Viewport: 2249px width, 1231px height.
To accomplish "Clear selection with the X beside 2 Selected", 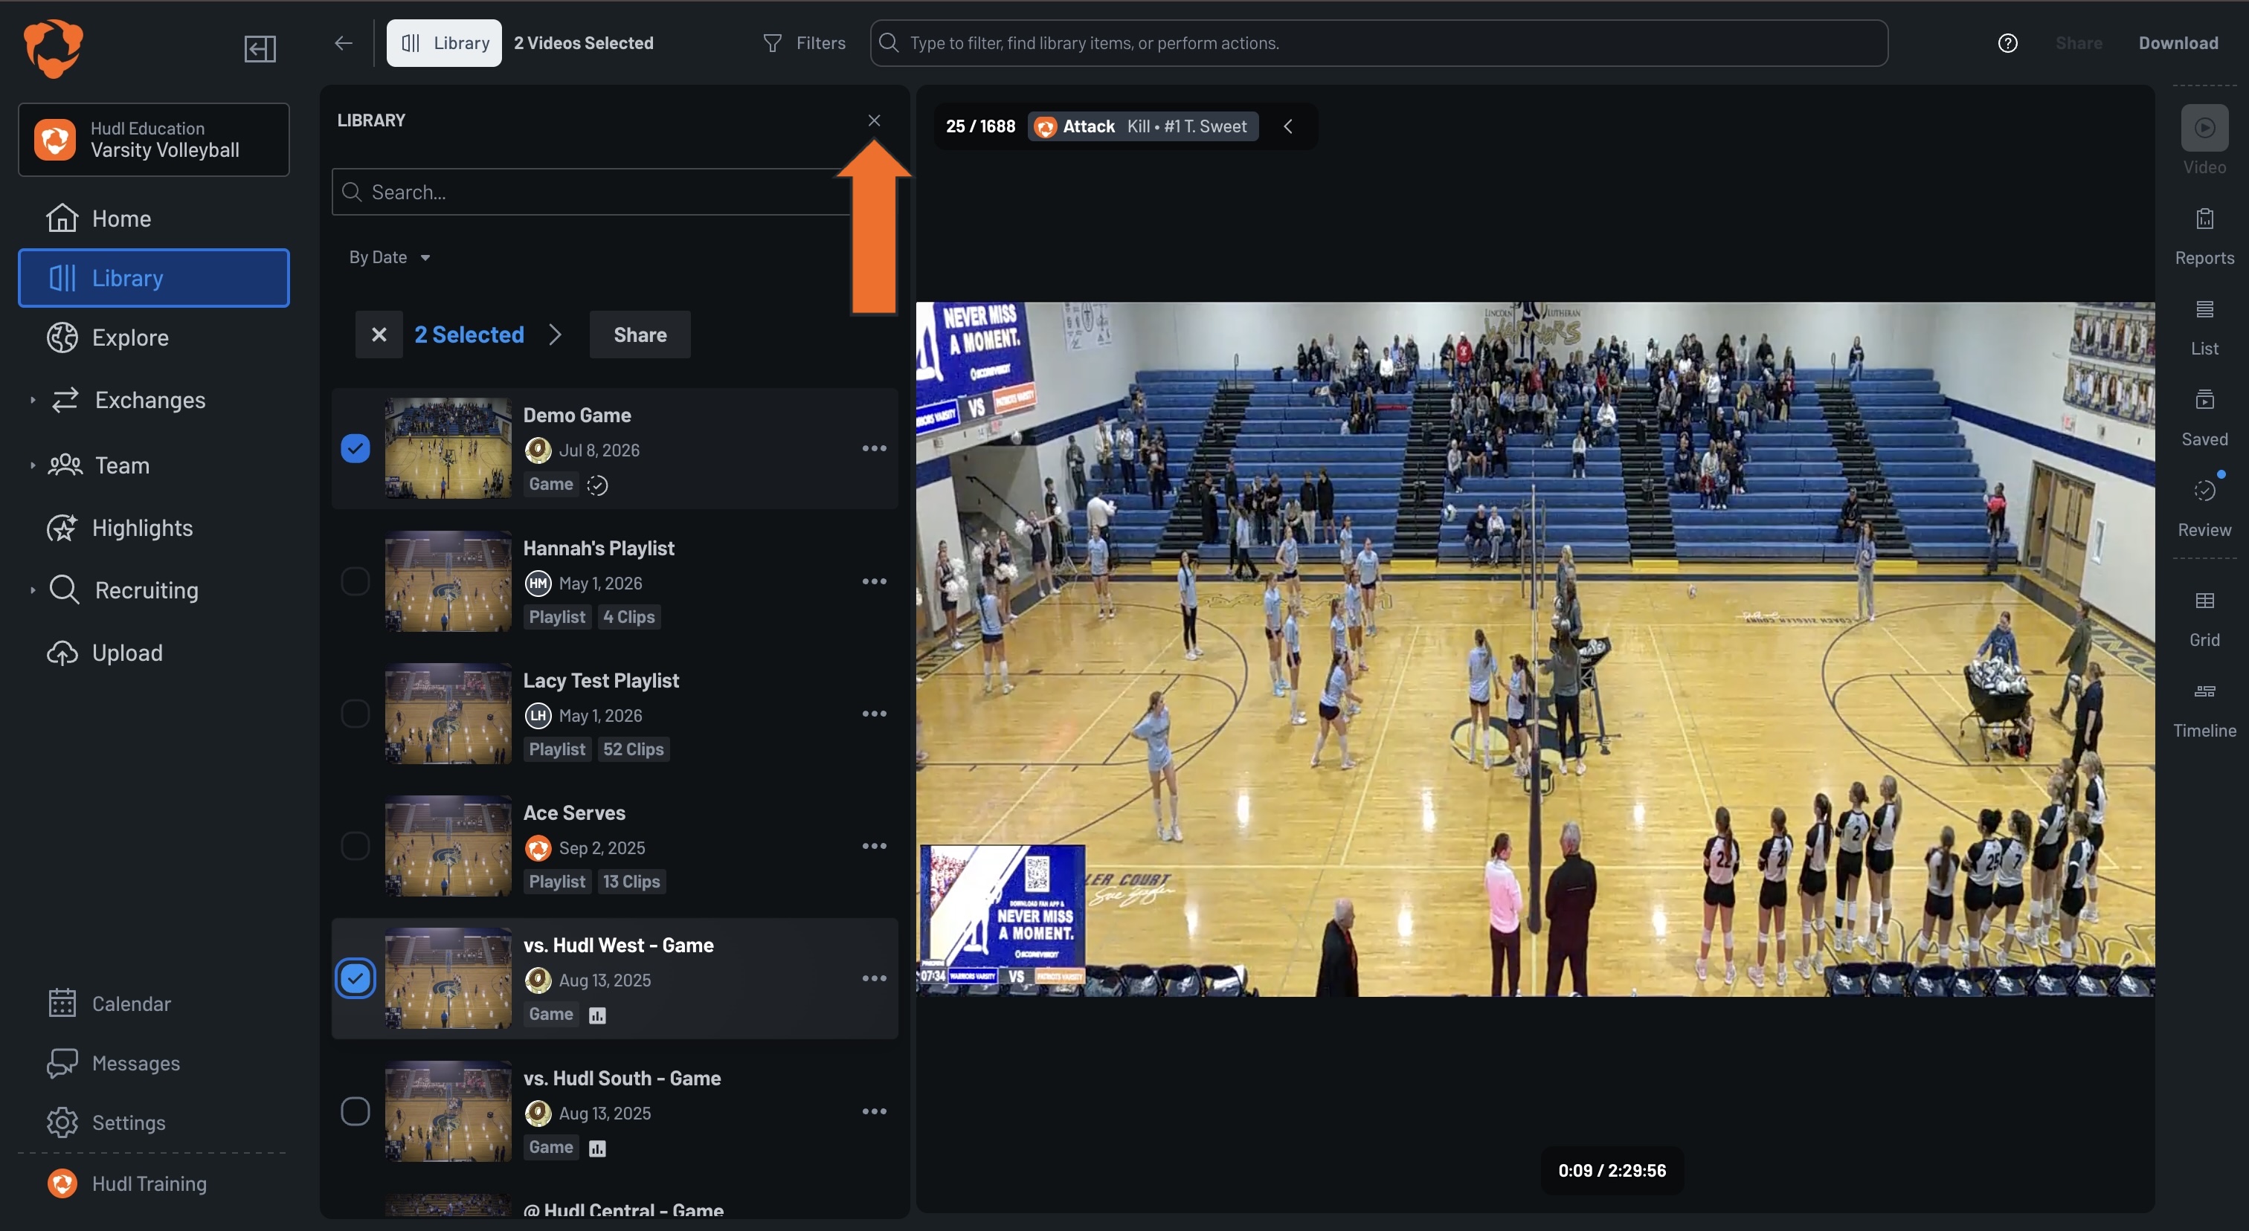I will [379, 335].
